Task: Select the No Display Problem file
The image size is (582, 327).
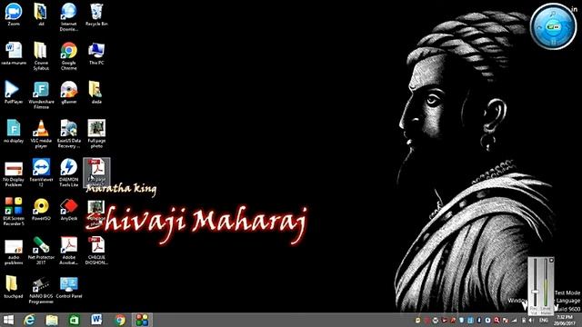Action: tap(14, 173)
